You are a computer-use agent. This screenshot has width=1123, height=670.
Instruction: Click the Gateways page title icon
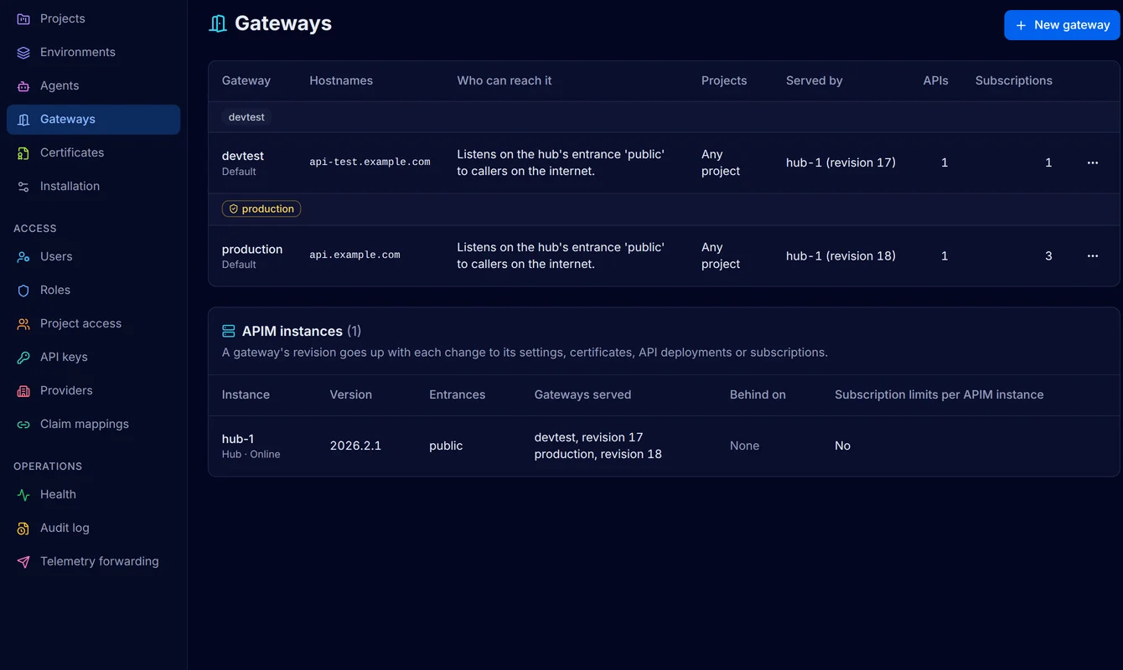(x=218, y=23)
